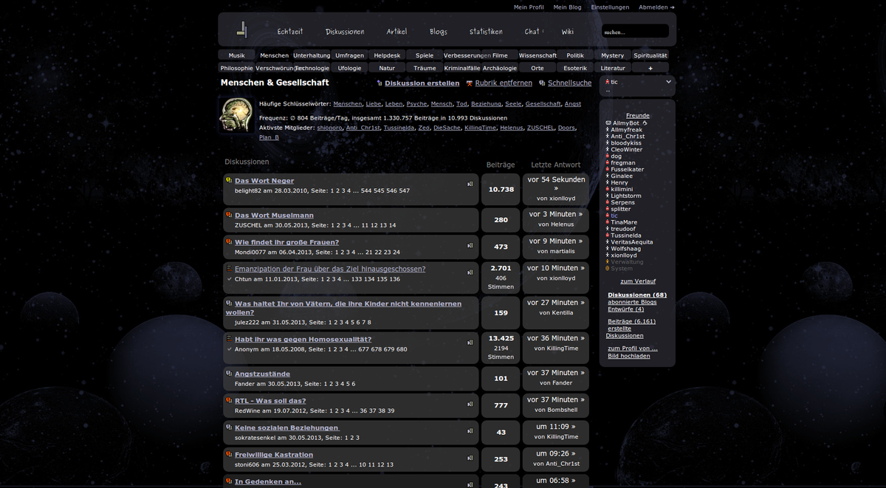
Task: Jump to last page icon of 'Das Wort Neger'
Action: tap(470, 185)
